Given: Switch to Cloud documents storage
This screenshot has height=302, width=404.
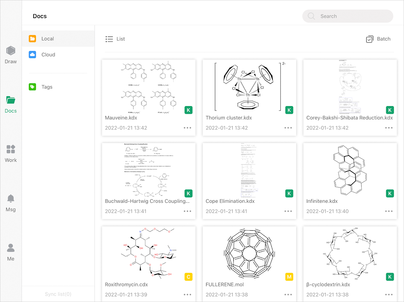Looking at the screenshot, I should 48,55.
